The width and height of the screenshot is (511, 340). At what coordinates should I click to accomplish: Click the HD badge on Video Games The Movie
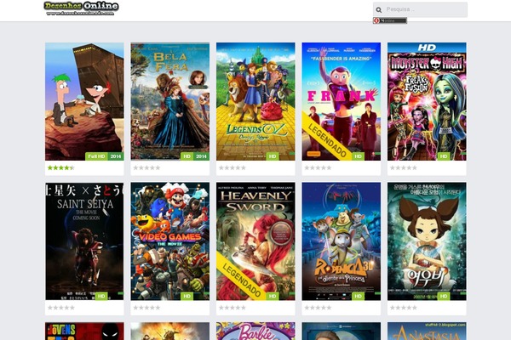pos(187,296)
